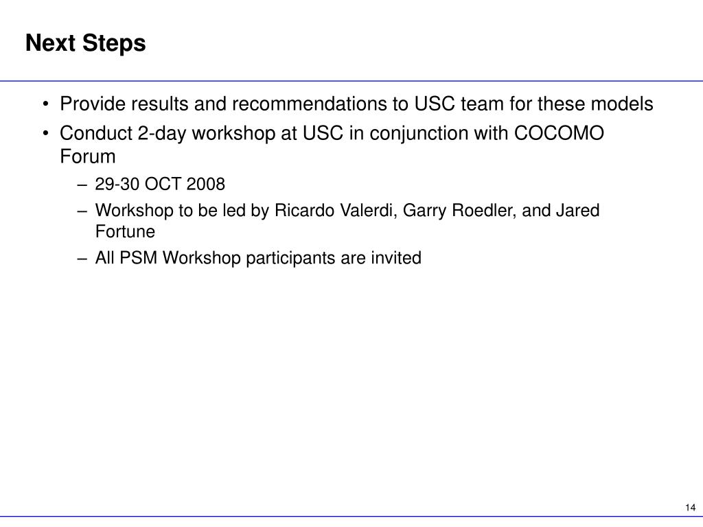The height and width of the screenshot is (527, 703).
Task: Click the "Next Steps" slide title
Action: 86,44
